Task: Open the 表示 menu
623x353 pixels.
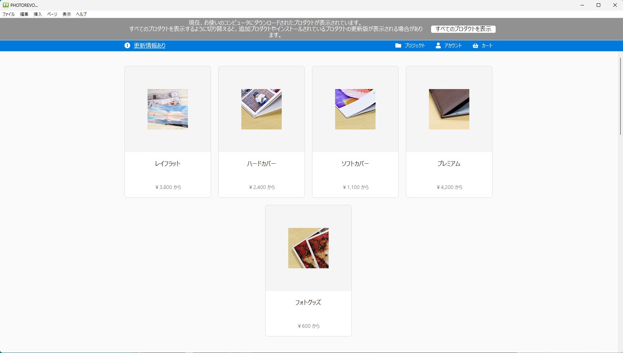Action: pyautogui.click(x=67, y=14)
